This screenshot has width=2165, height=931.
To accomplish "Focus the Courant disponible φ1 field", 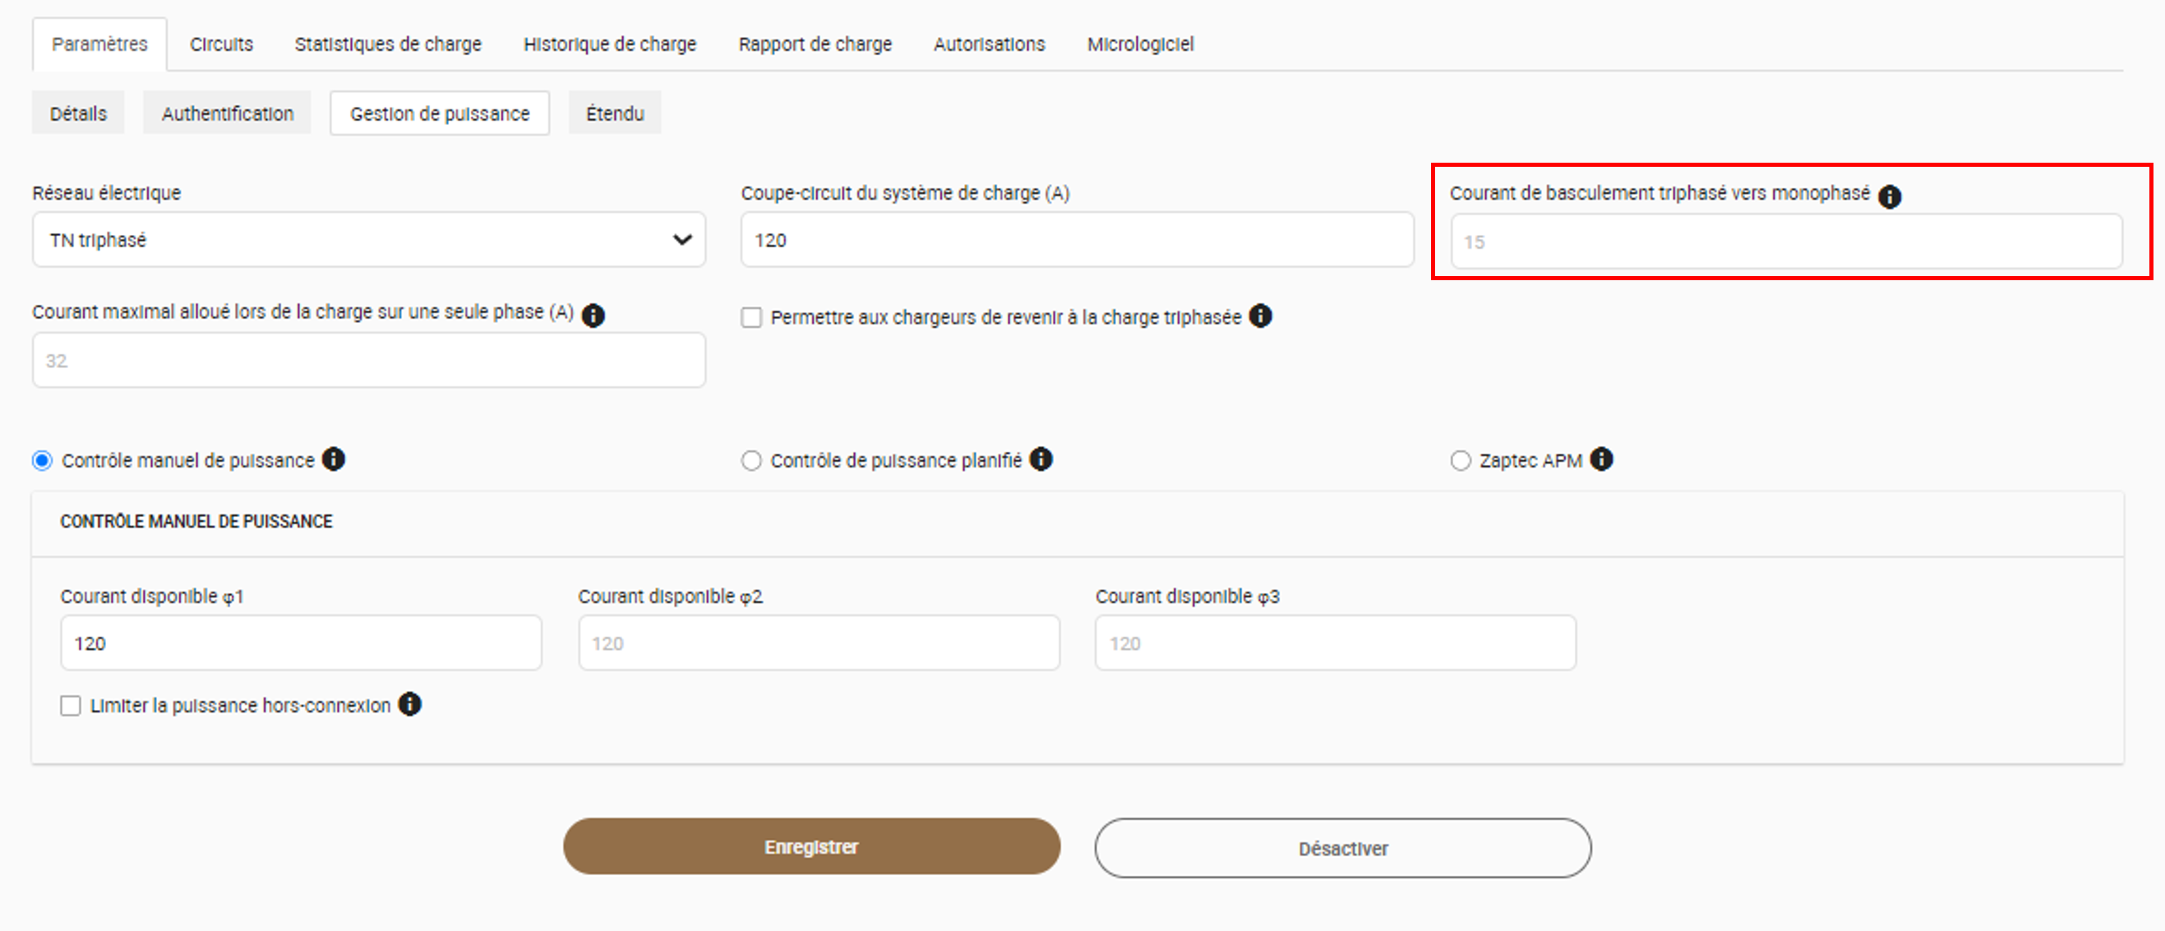I will click(x=301, y=643).
